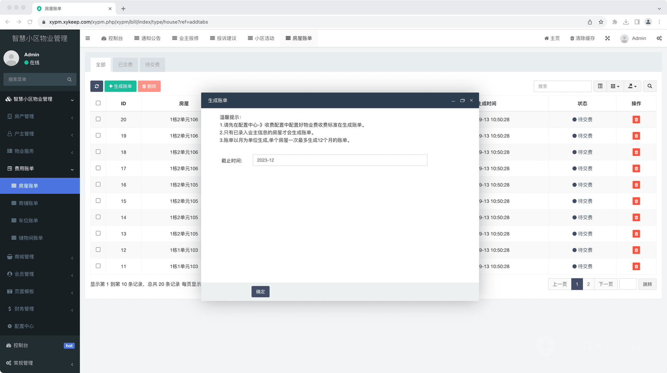The height and width of the screenshot is (373, 667).
Task: Toggle the table view icon next to search
Action: pos(600,86)
